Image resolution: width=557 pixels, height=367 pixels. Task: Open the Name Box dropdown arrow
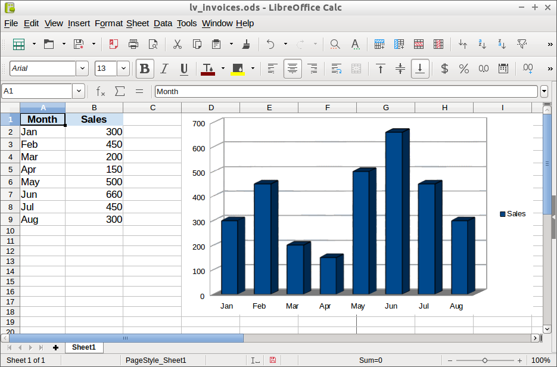click(79, 91)
